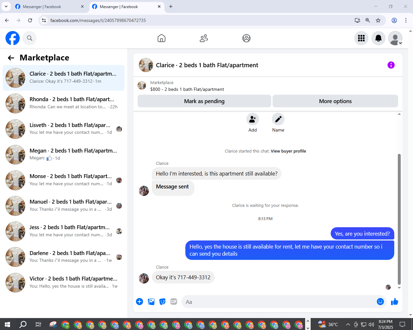The height and width of the screenshot is (330, 413).
Task: Open the Lisveth conversation
Action: 64,129
